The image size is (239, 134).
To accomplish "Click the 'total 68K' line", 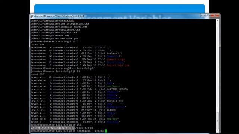I will coord(37,74).
